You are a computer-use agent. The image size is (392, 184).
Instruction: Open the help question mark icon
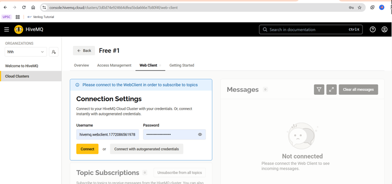coord(373,29)
